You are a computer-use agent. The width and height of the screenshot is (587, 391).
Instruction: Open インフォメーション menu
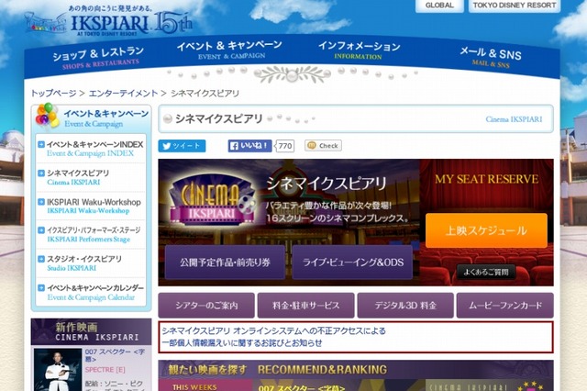[x=359, y=50]
